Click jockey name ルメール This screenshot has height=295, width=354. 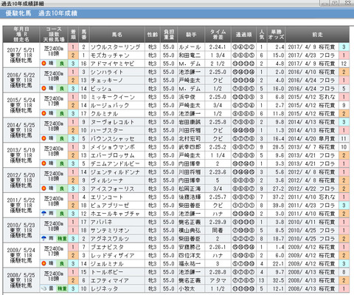[190, 47]
